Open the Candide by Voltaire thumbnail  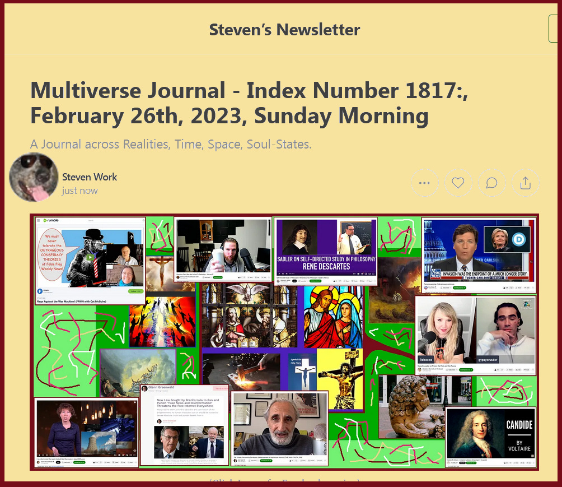(491, 437)
